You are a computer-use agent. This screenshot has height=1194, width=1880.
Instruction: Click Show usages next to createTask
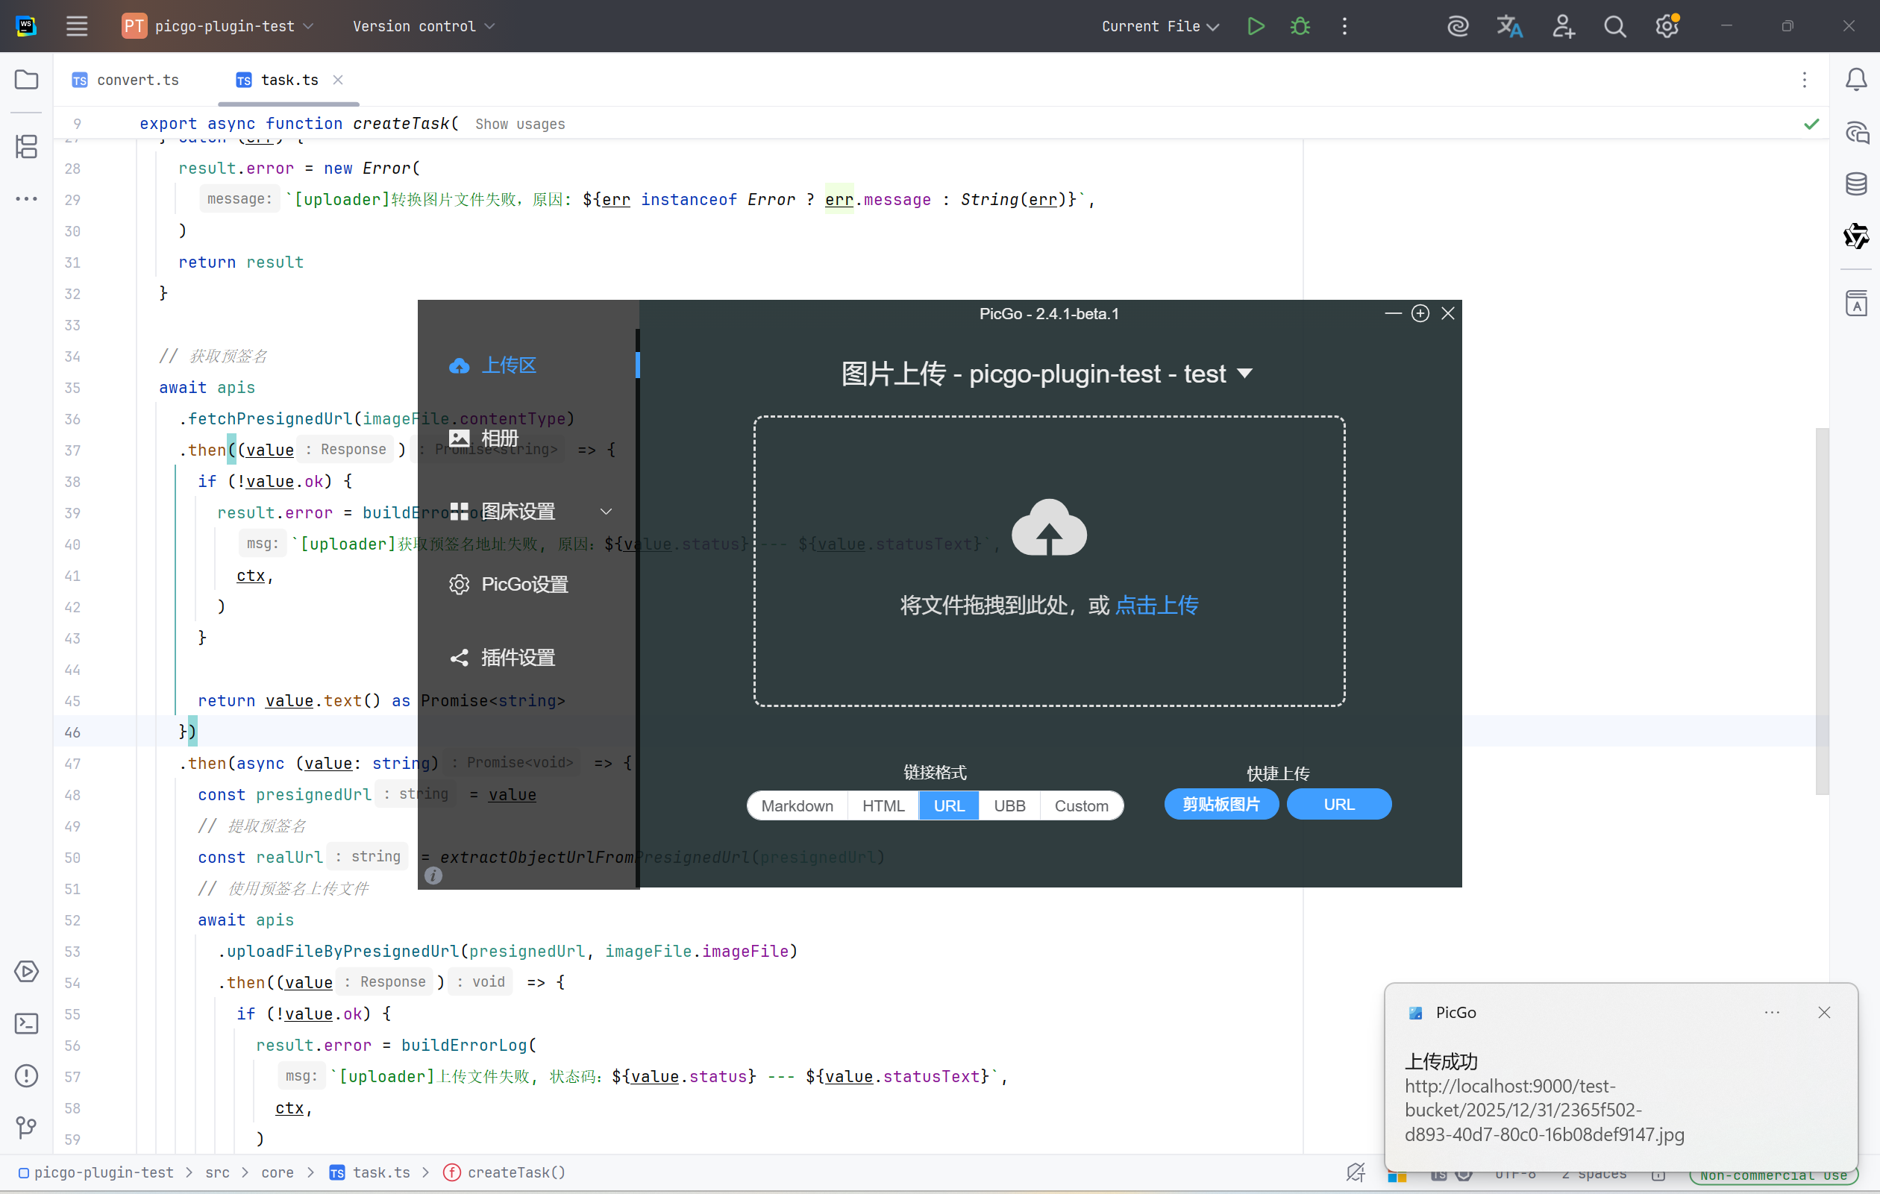pyautogui.click(x=520, y=124)
